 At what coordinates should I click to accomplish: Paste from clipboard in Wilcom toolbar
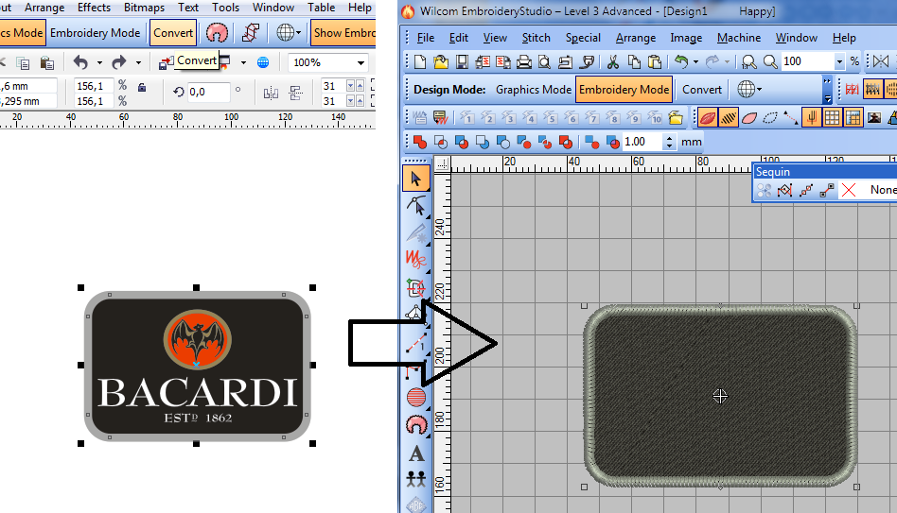(x=655, y=61)
